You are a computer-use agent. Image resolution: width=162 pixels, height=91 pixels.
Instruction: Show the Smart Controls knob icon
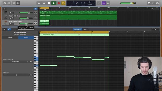click(x=14, y=3)
